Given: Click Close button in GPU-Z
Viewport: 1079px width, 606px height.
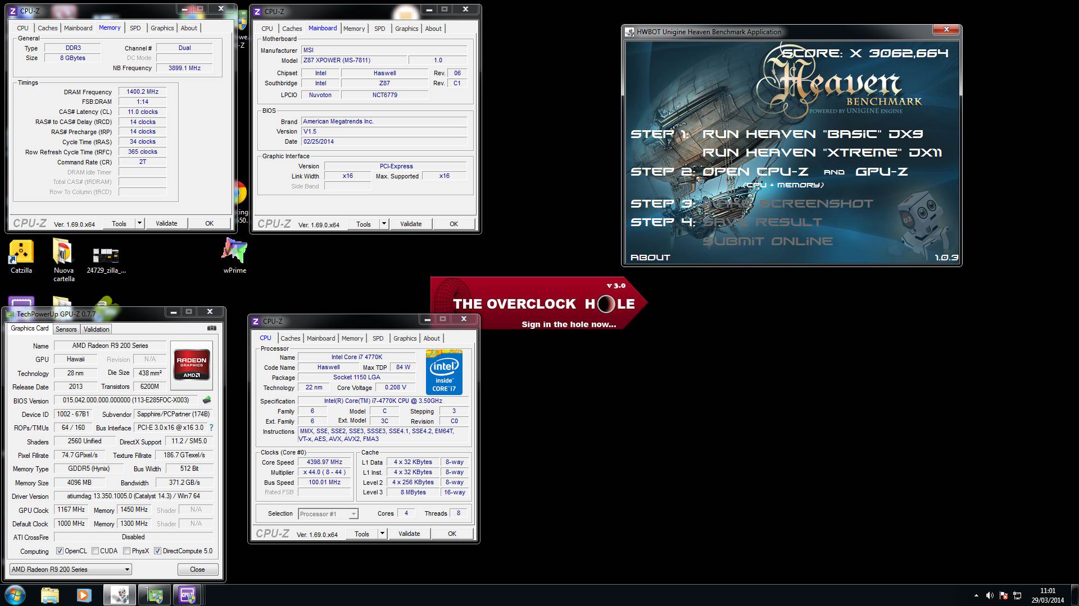Looking at the screenshot, I should pos(197,570).
